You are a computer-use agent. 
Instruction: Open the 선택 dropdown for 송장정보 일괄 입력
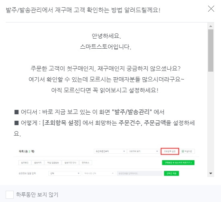click(65, 173)
